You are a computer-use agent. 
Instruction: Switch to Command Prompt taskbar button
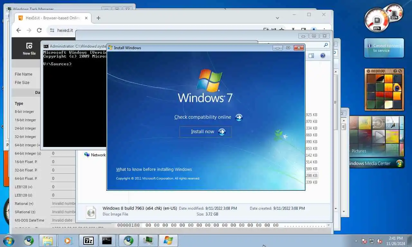tap(107, 241)
